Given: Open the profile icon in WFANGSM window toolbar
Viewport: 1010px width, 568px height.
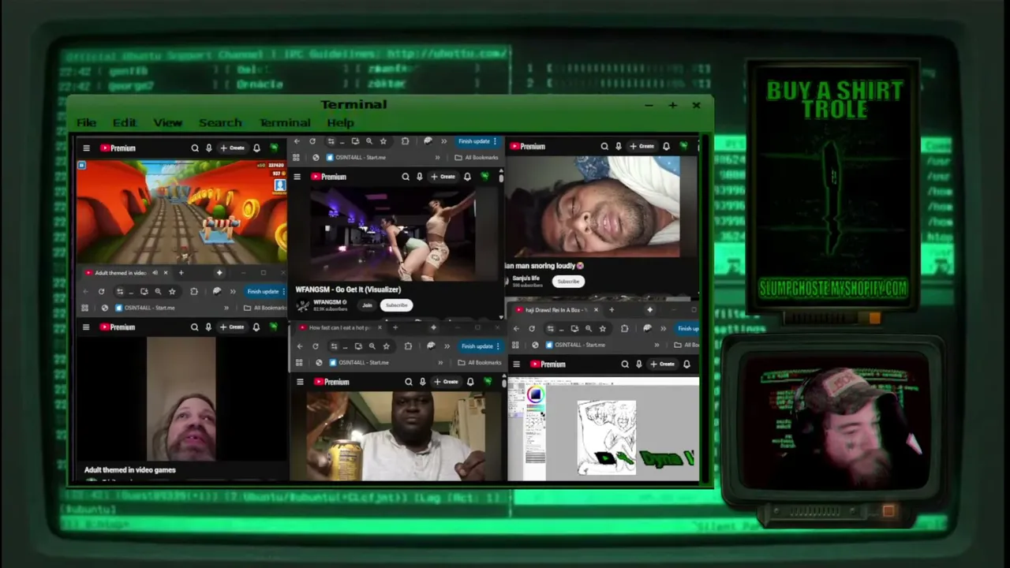Looking at the screenshot, I should pos(428,141).
